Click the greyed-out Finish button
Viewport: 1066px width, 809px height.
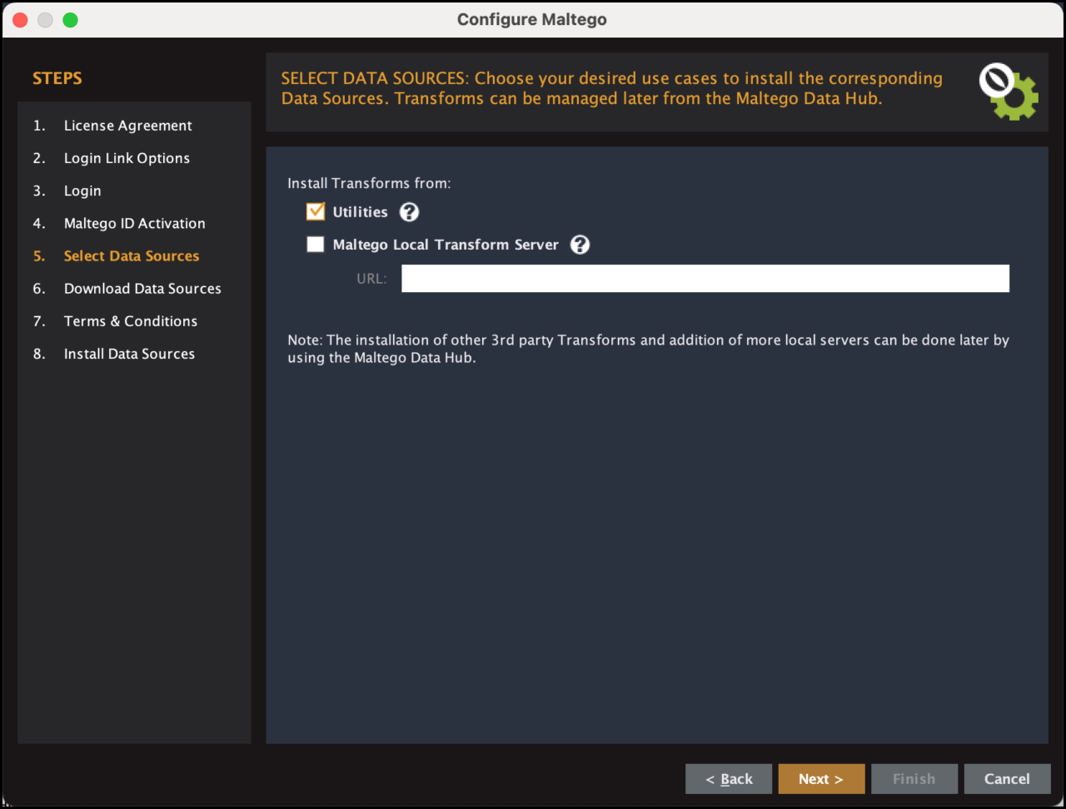[914, 779]
